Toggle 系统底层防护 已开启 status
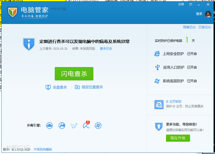This screenshot has height=154, width=215. 192,81
